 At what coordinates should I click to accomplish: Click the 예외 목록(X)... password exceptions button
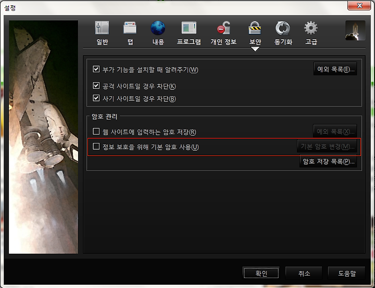pos(335,132)
